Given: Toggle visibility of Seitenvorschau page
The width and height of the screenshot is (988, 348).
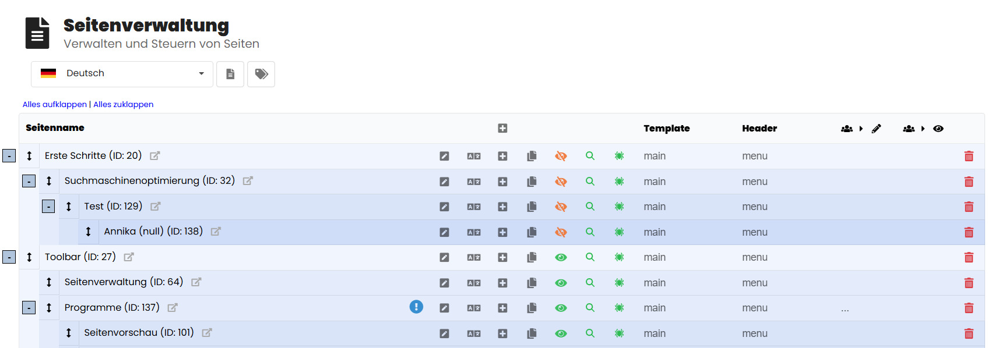Looking at the screenshot, I should click(561, 333).
